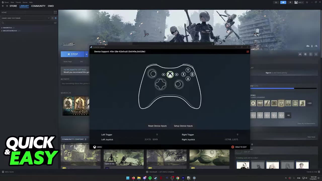The width and height of the screenshot is (322, 181).
Task: Click Sign in to see friend activity
Action: point(276,73)
